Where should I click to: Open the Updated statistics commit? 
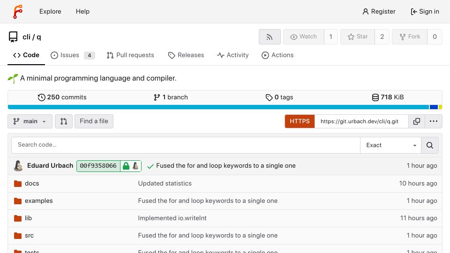coord(165,184)
